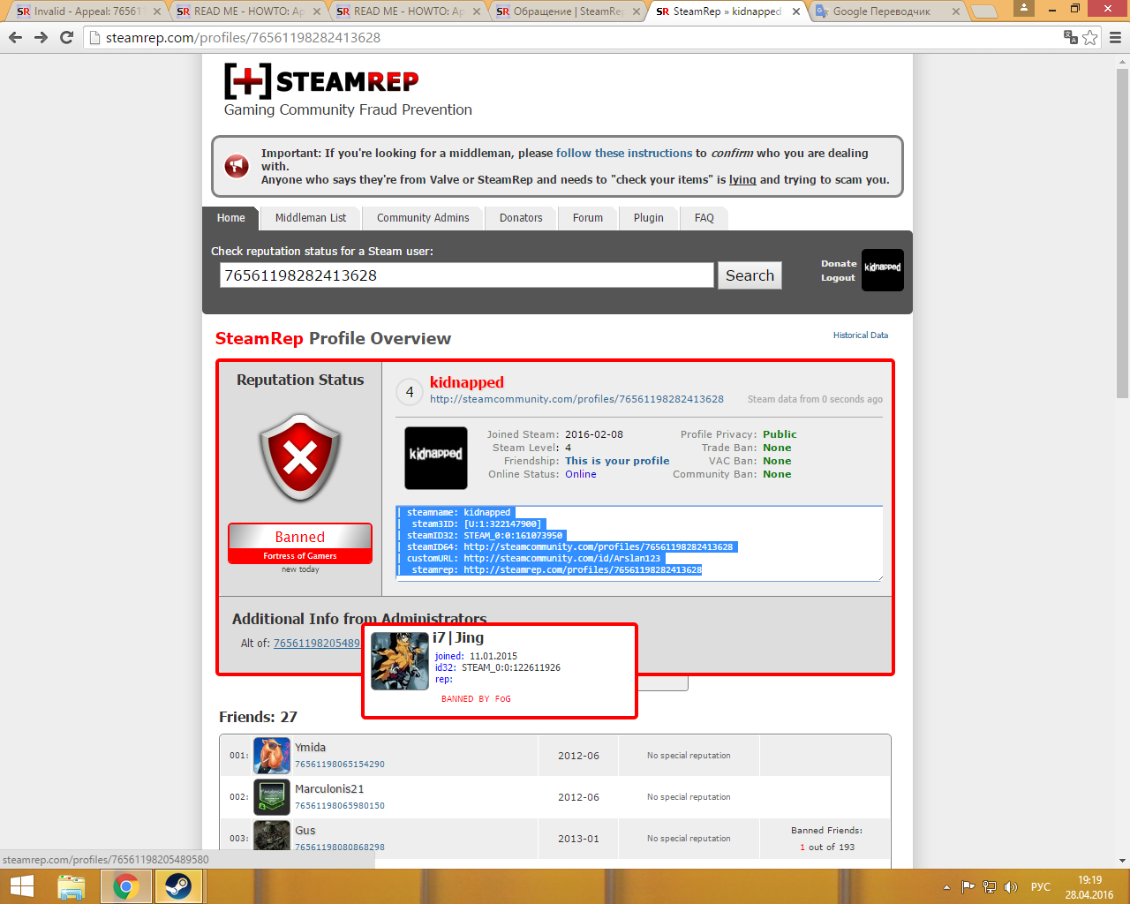The height and width of the screenshot is (904, 1130).
Task: Open the Historical Data link
Action: click(x=861, y=335)
